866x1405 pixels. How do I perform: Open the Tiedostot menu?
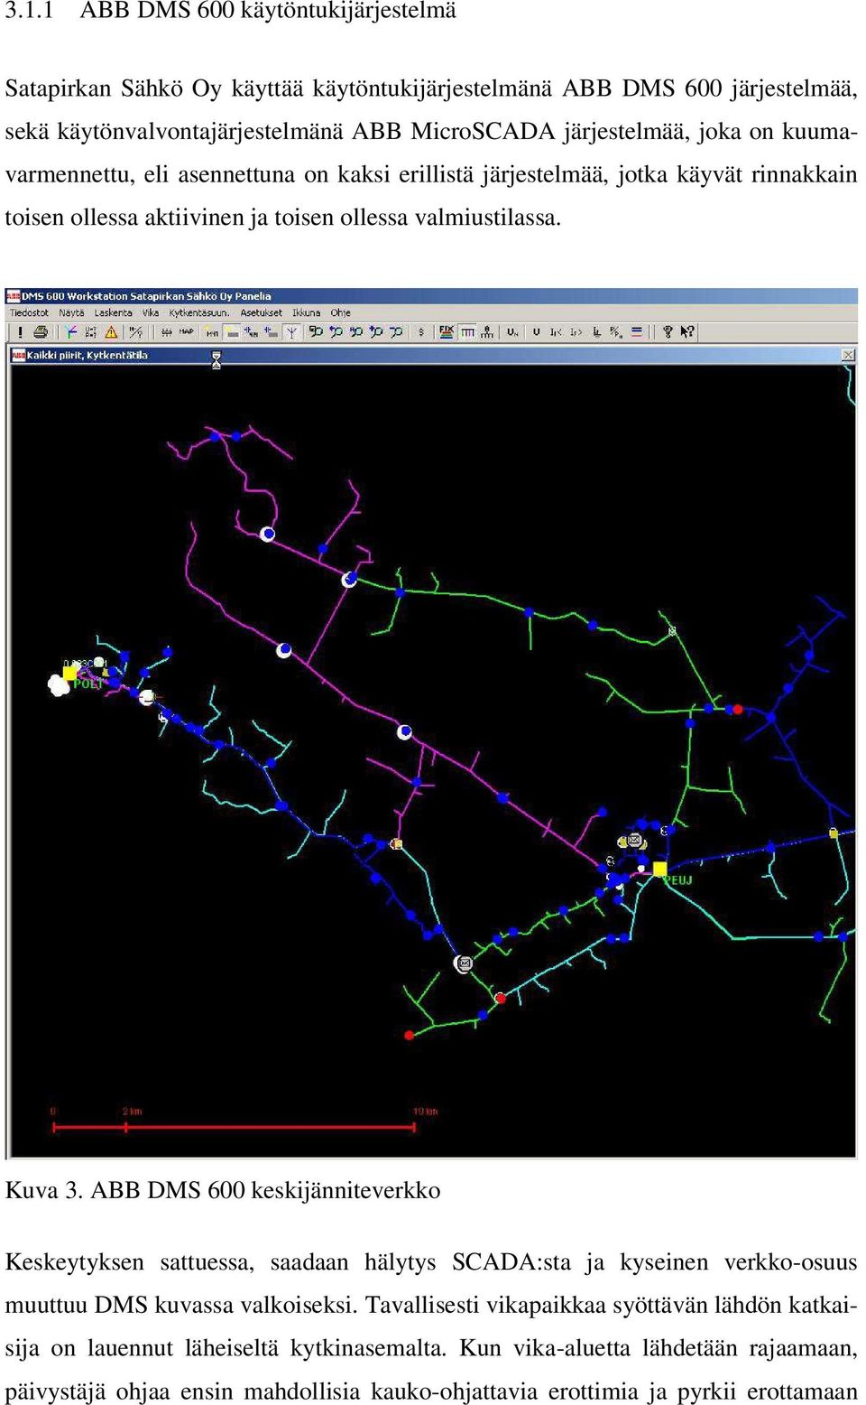pos(29,312)
